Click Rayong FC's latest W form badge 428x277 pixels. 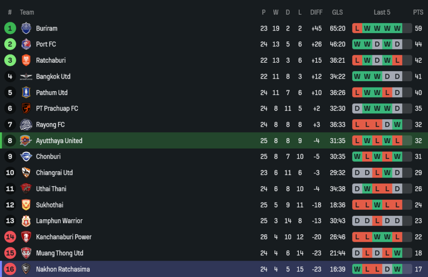397,125
